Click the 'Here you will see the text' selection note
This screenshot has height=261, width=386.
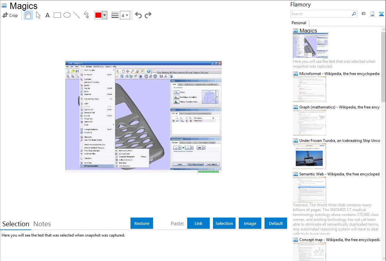(x=63, y=235)
